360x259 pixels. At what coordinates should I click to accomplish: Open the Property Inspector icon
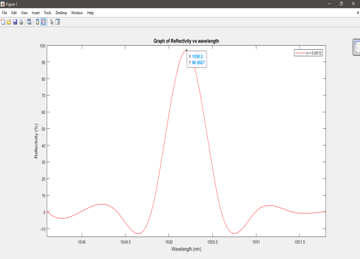coord(57,22)
